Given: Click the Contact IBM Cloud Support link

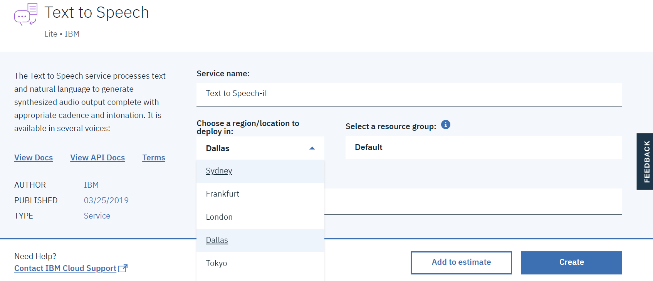Looking at the screenshot, I should (65, 268).
